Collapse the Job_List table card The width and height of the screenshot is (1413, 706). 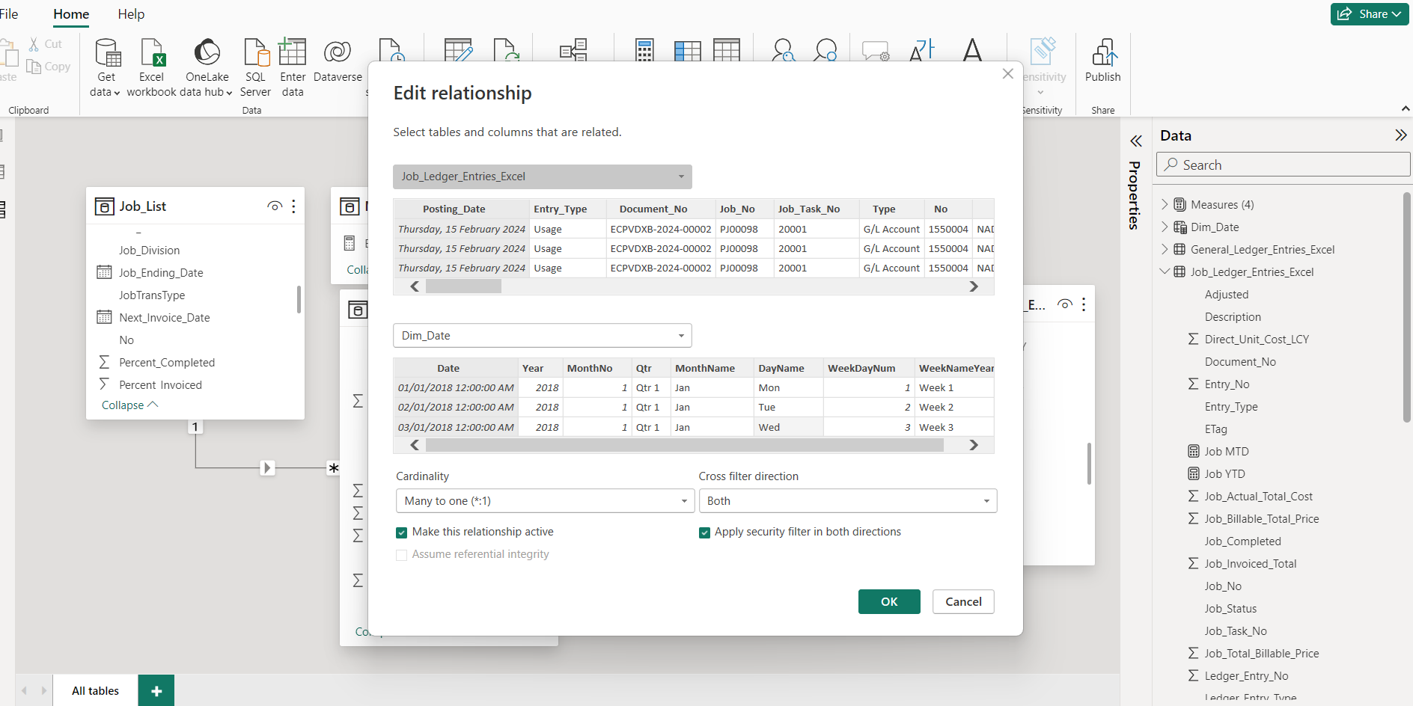[x=130, y=405]
